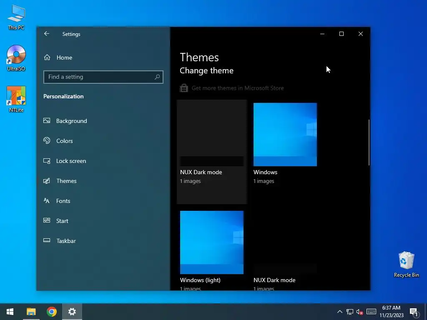The width and height of the screenshot is (427, 320).
Task: Click the Start tiles icon
Action: [x=47, y=220]
